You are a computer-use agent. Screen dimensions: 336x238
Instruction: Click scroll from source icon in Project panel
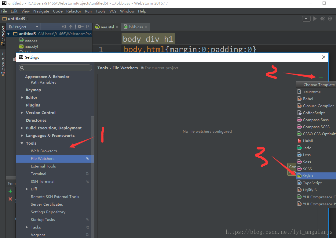pyautogui.click(x=64, y=27)
